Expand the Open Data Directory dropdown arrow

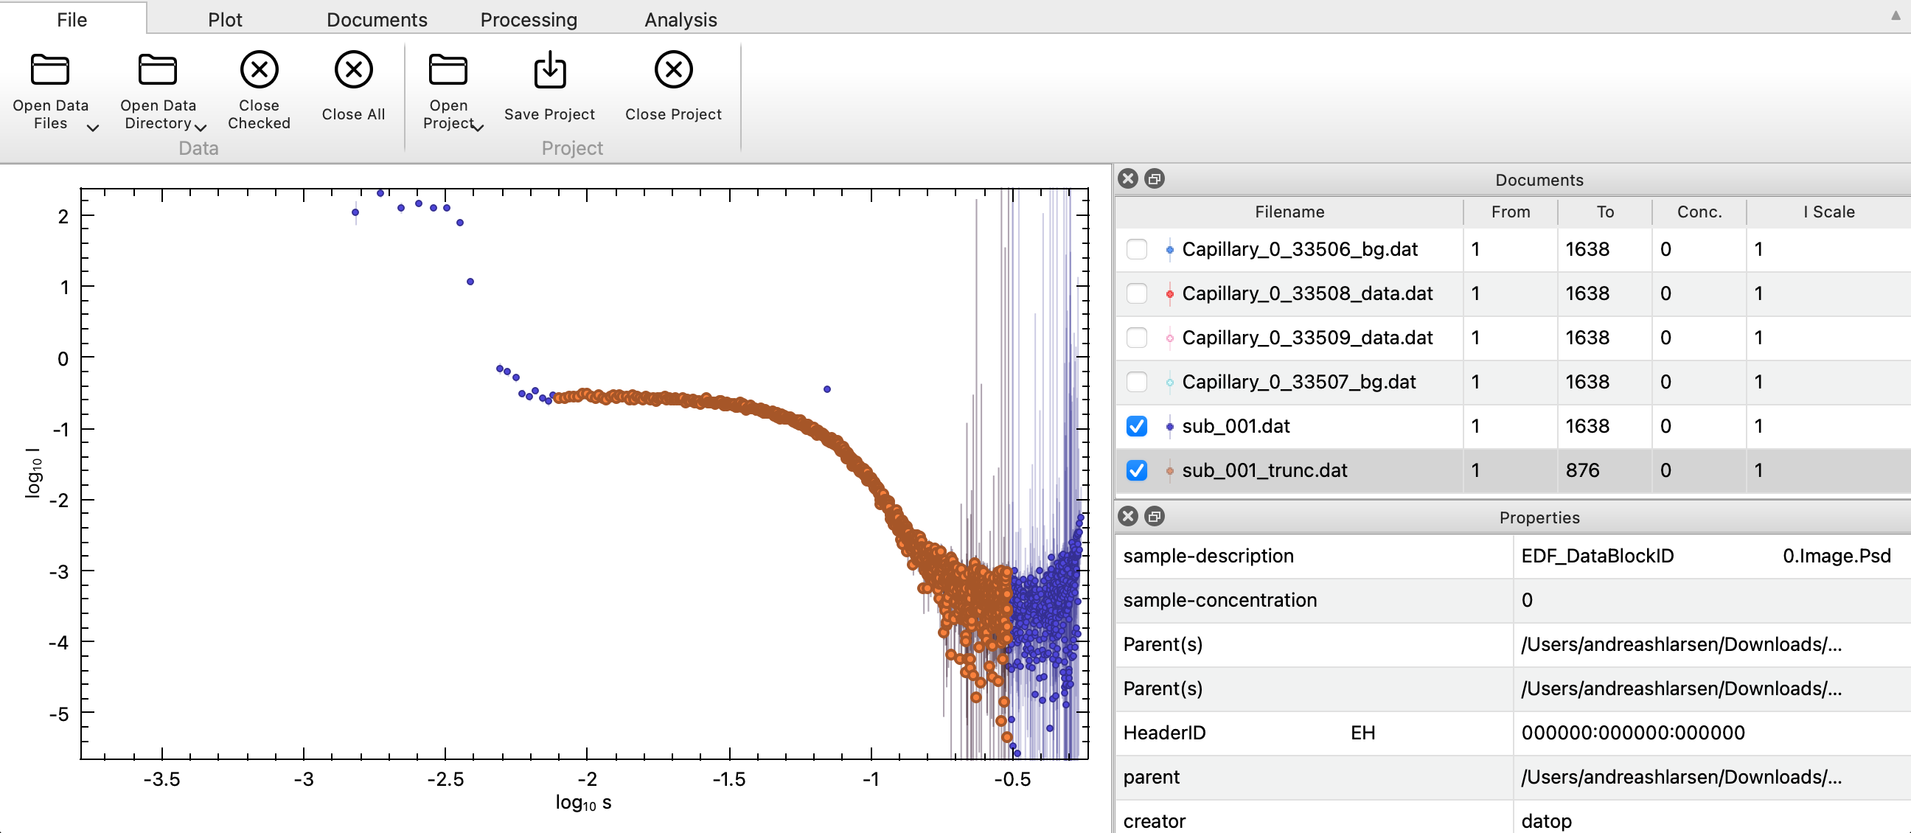pyautogui.click(x=201, y=128)
